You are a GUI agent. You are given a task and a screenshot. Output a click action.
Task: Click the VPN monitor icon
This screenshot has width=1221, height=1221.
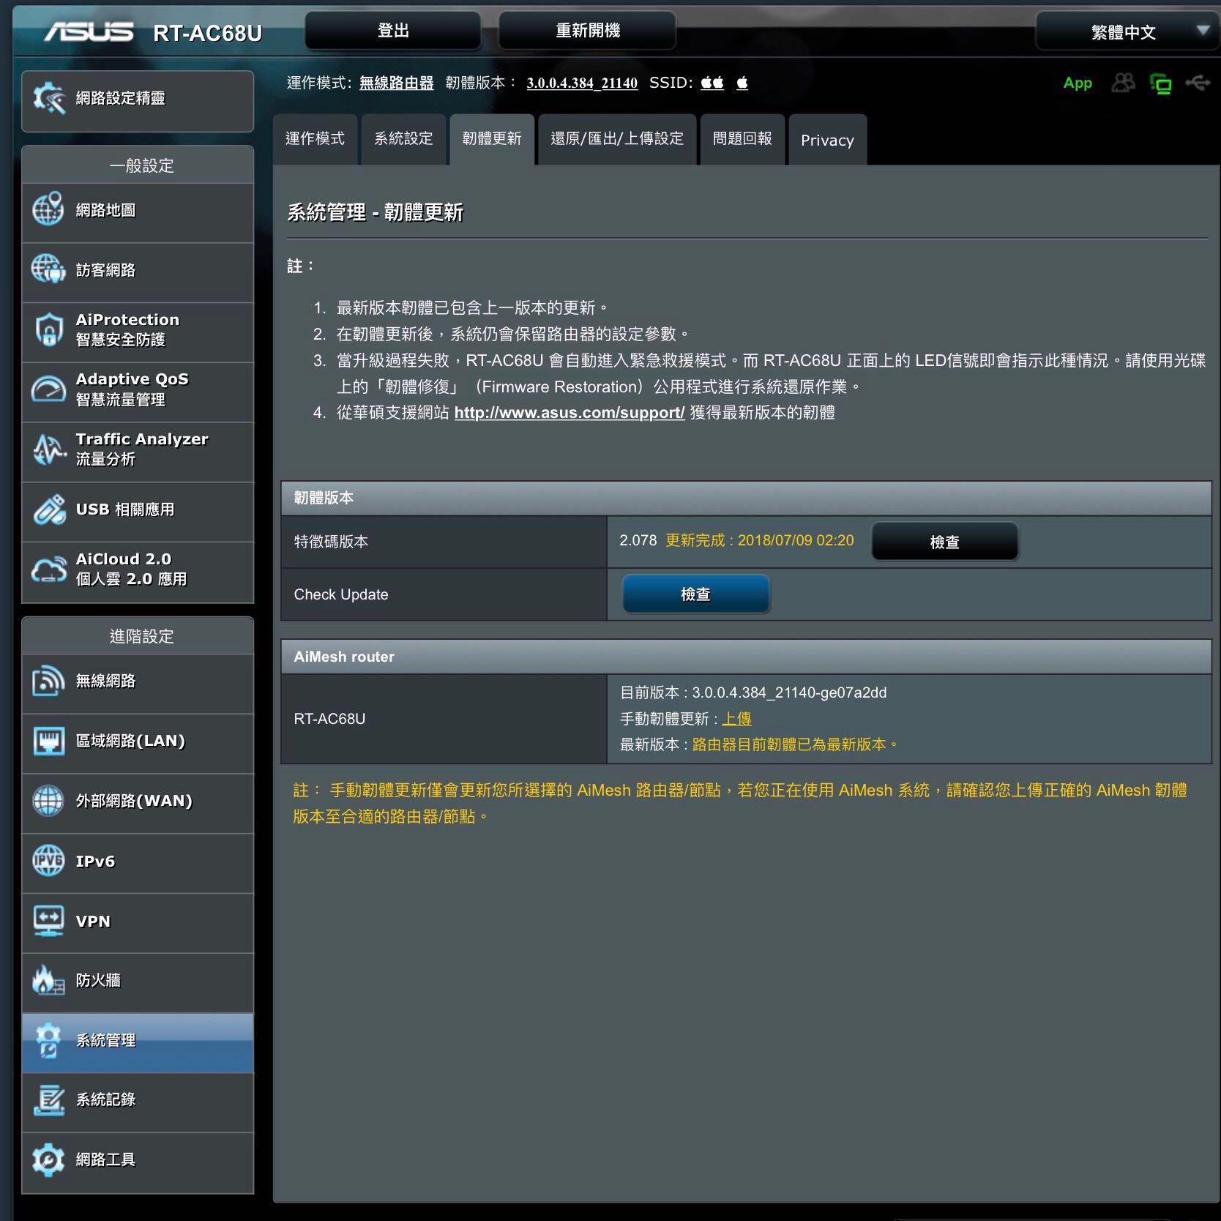[x=48, y=921]
